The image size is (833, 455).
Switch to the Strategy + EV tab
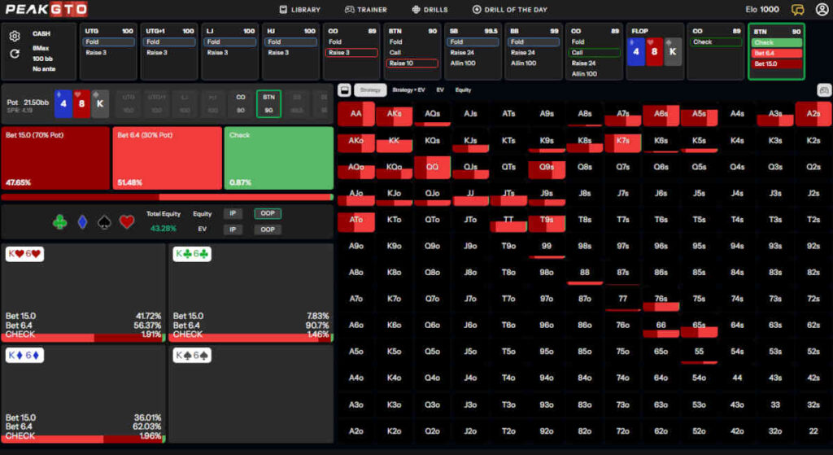tap(409, 90)
